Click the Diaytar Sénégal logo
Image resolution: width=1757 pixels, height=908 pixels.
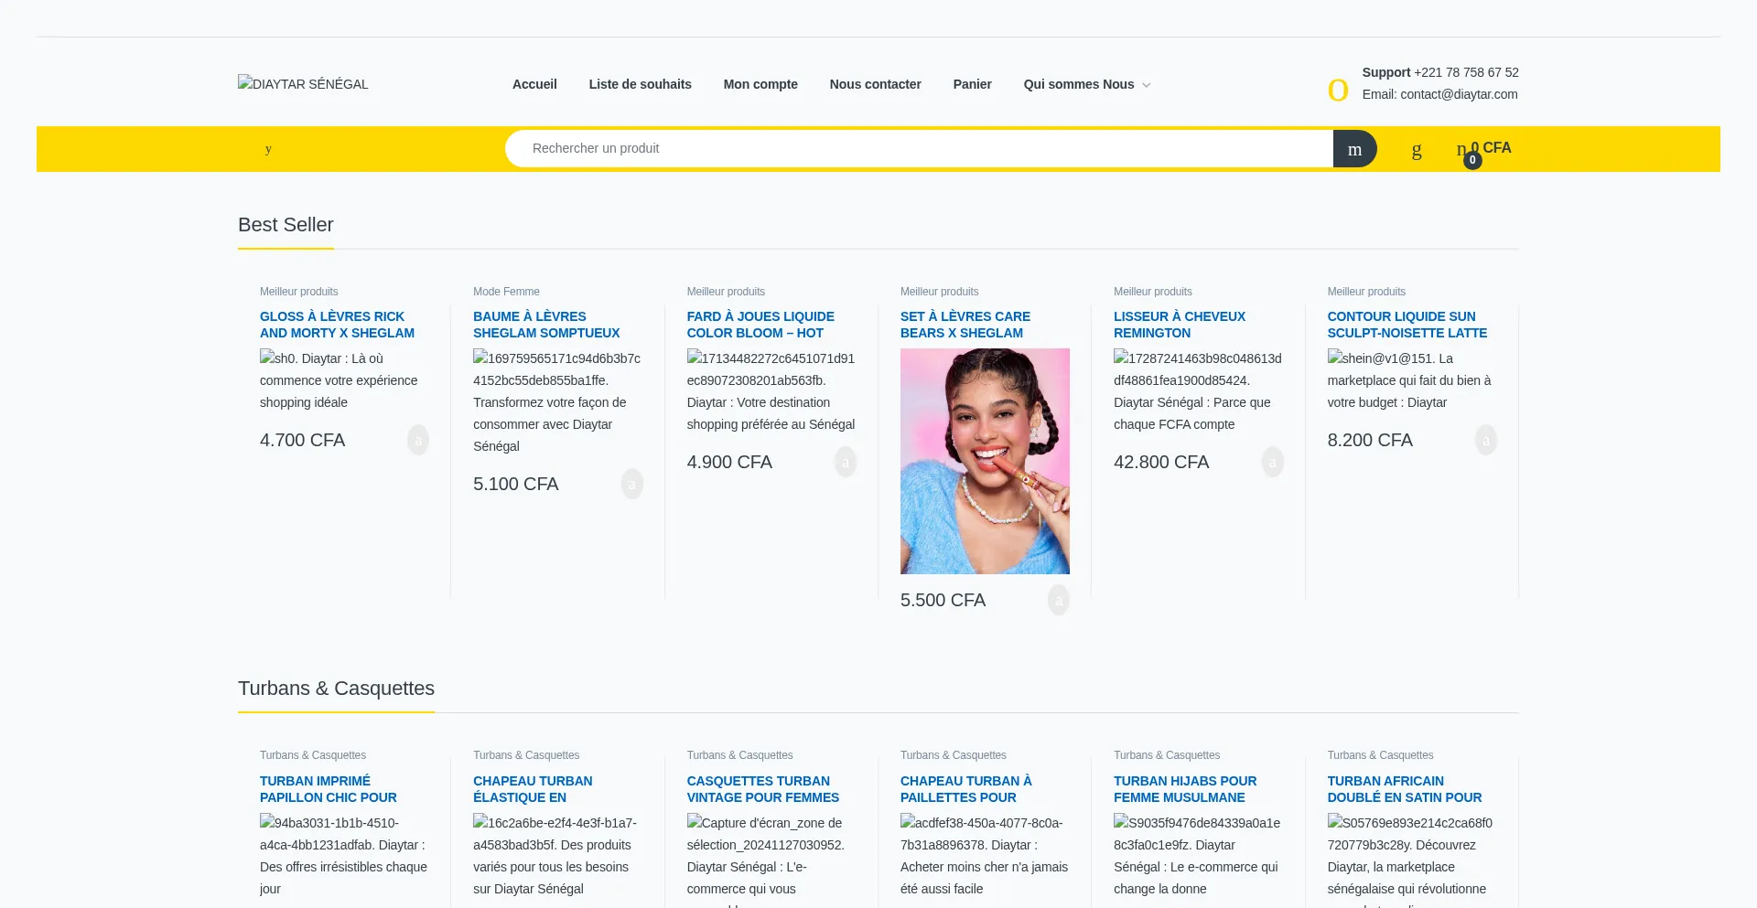tap(303, 84)
